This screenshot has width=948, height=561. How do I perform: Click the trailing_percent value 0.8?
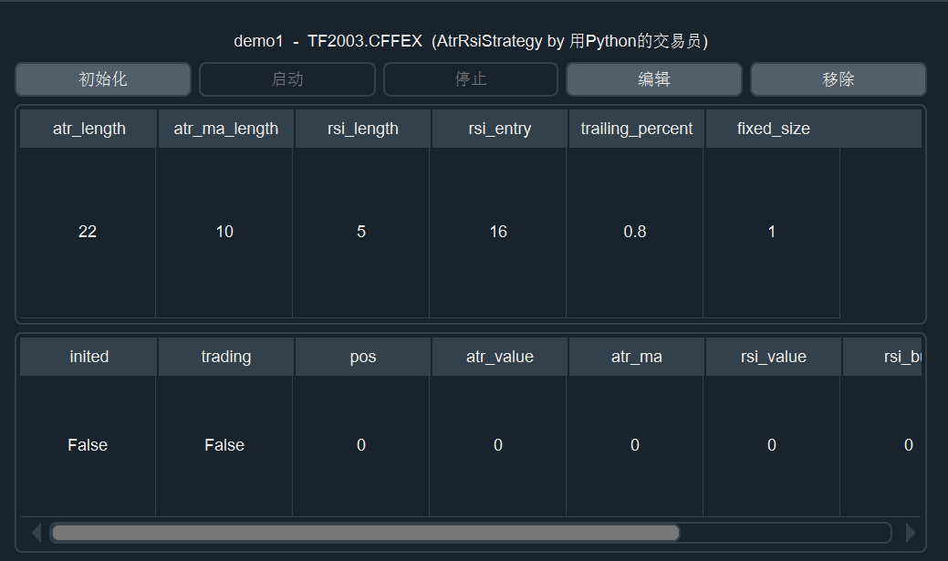pyautogui.click(x=635, y=232)
